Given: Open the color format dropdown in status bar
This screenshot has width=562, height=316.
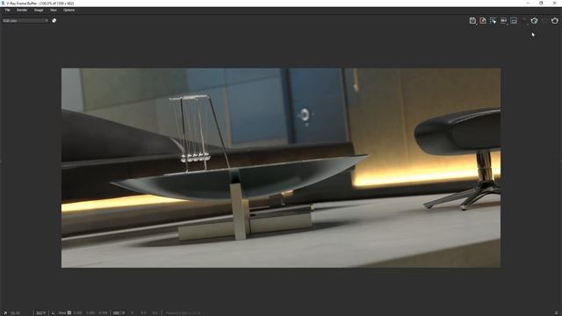Looking at the screenshot, I should pos(119,312).
